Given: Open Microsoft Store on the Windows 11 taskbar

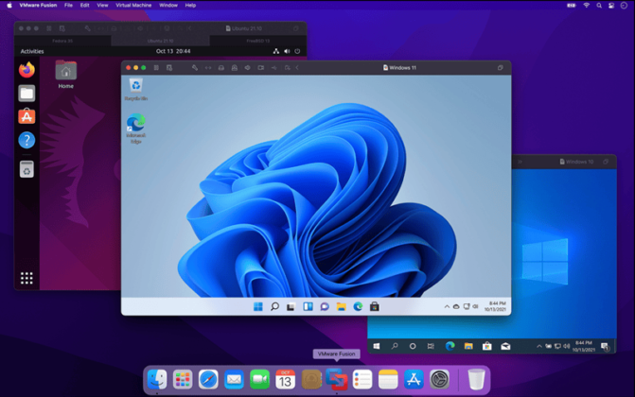Looking at the screenshot, I should [x=375, y=307].
